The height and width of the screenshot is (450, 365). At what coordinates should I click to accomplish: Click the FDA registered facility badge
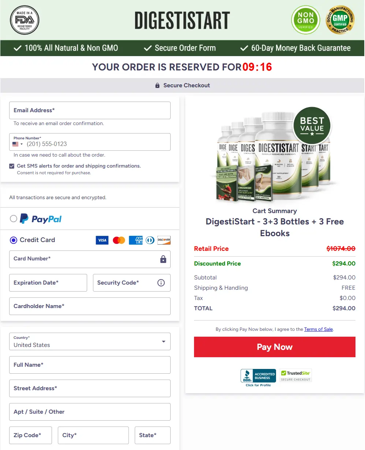point(25,20)
